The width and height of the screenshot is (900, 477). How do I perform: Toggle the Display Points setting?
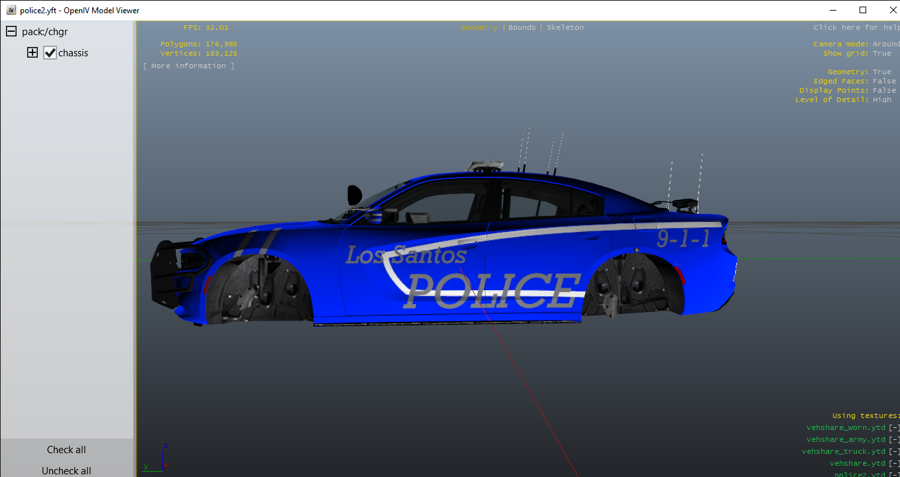[883, 90]
